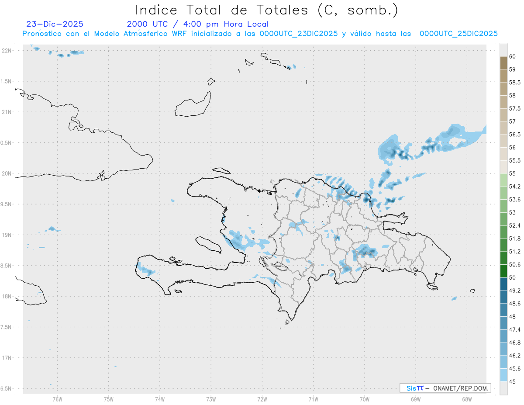Click the colorbar label "53.6"
524x405 pixels.
(515, 200)
